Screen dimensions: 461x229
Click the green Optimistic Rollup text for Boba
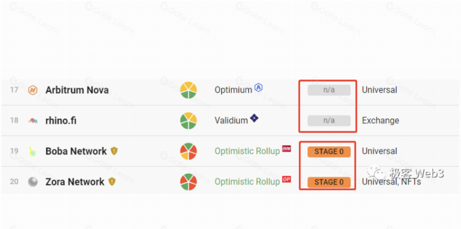(x=247, y=151)
